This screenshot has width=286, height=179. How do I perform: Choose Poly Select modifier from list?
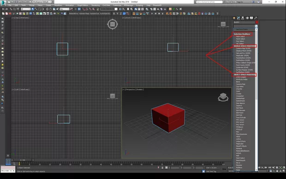click(x=240, y=41)
